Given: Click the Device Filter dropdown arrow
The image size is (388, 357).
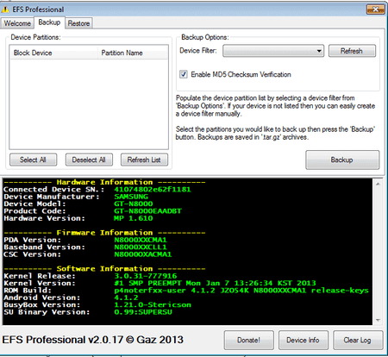Looking at the screenshot, I should pos(319,51).
